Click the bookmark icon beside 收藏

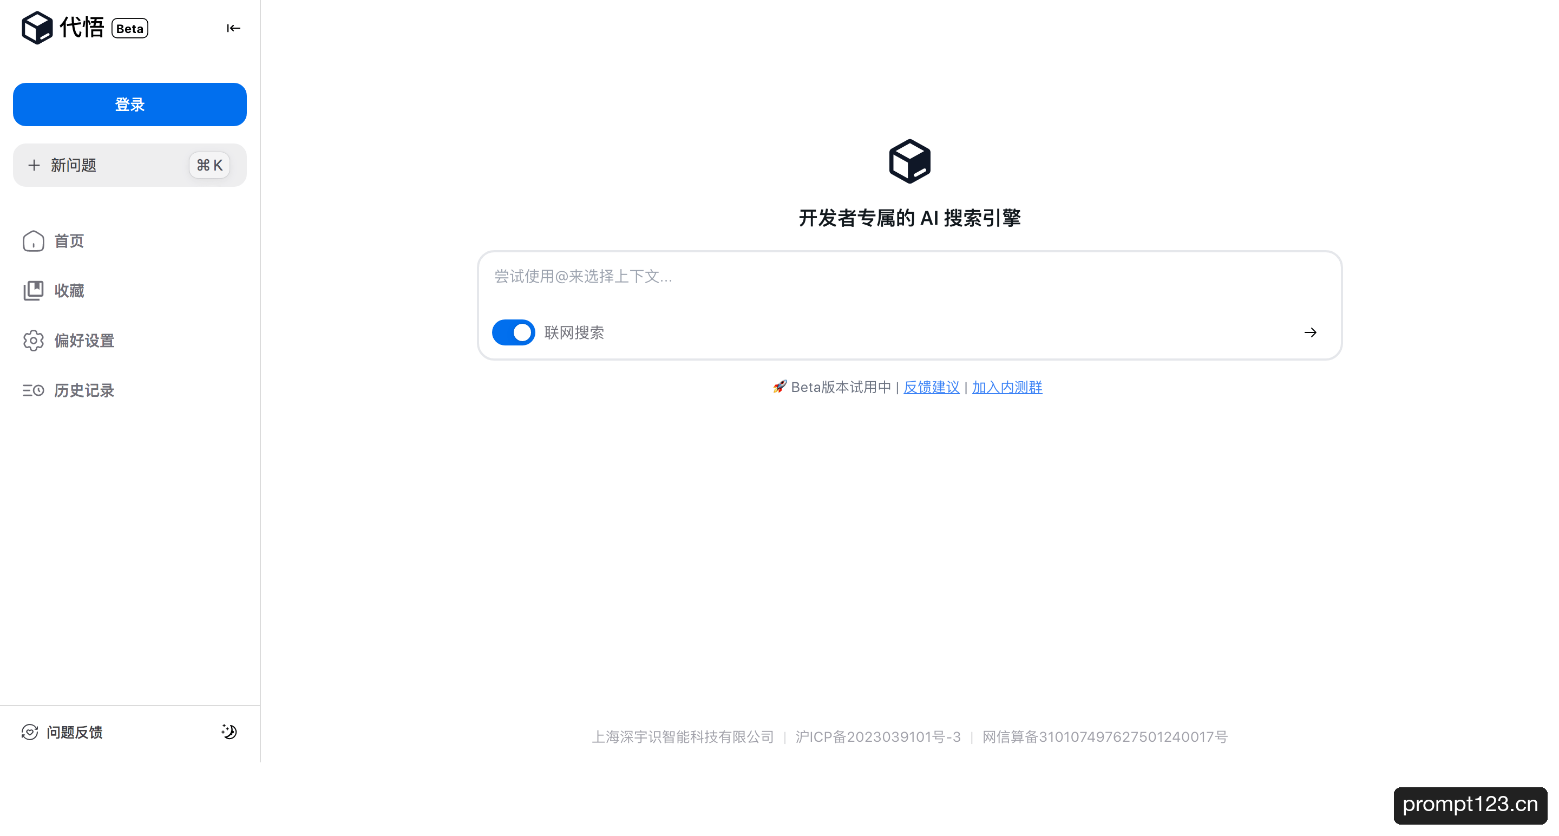pyautogui.click(x=33, y=291)
